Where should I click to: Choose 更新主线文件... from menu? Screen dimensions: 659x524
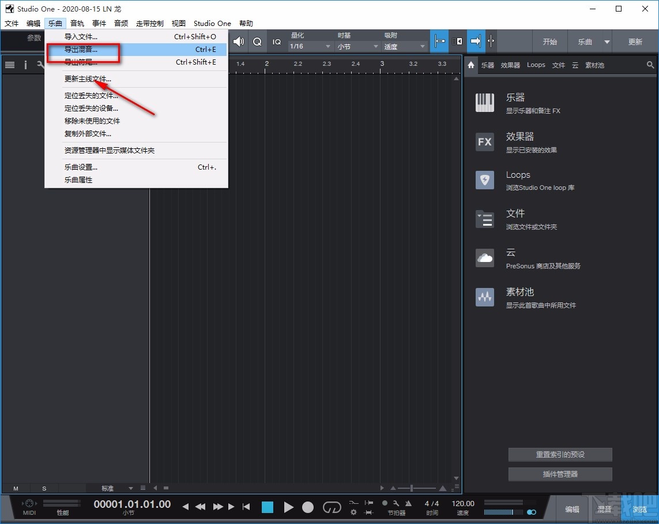click(x=137, y=78)
